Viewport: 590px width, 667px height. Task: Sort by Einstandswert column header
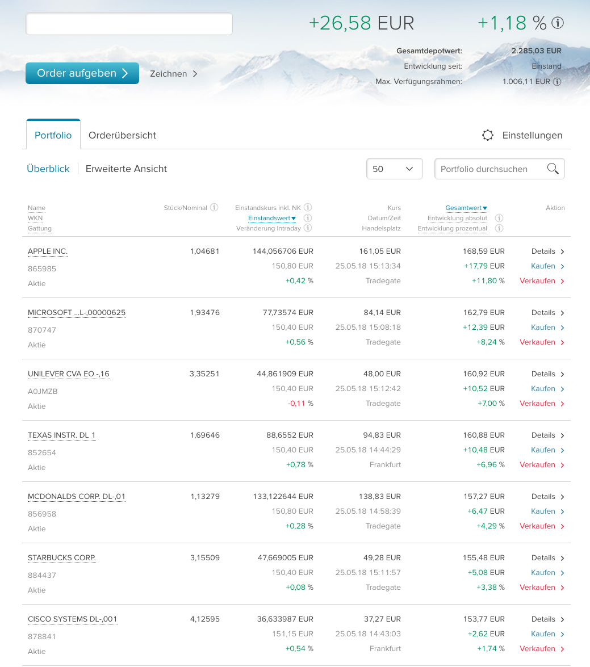[x=271, y=218]
